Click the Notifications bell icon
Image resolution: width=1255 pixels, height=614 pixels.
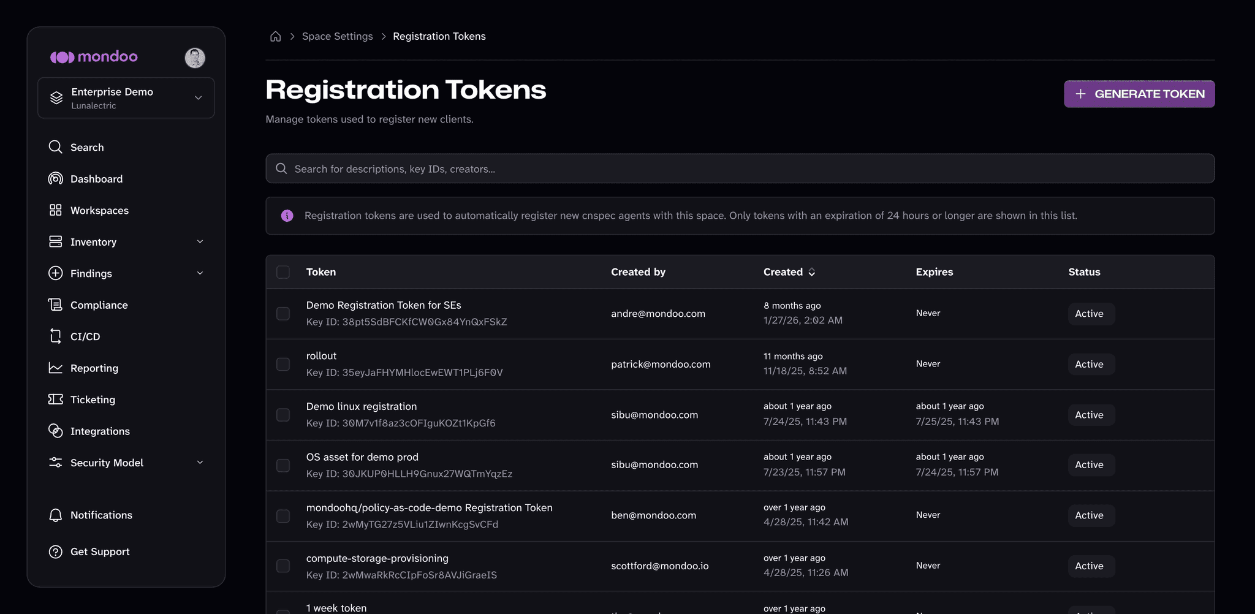pos(55,515)
